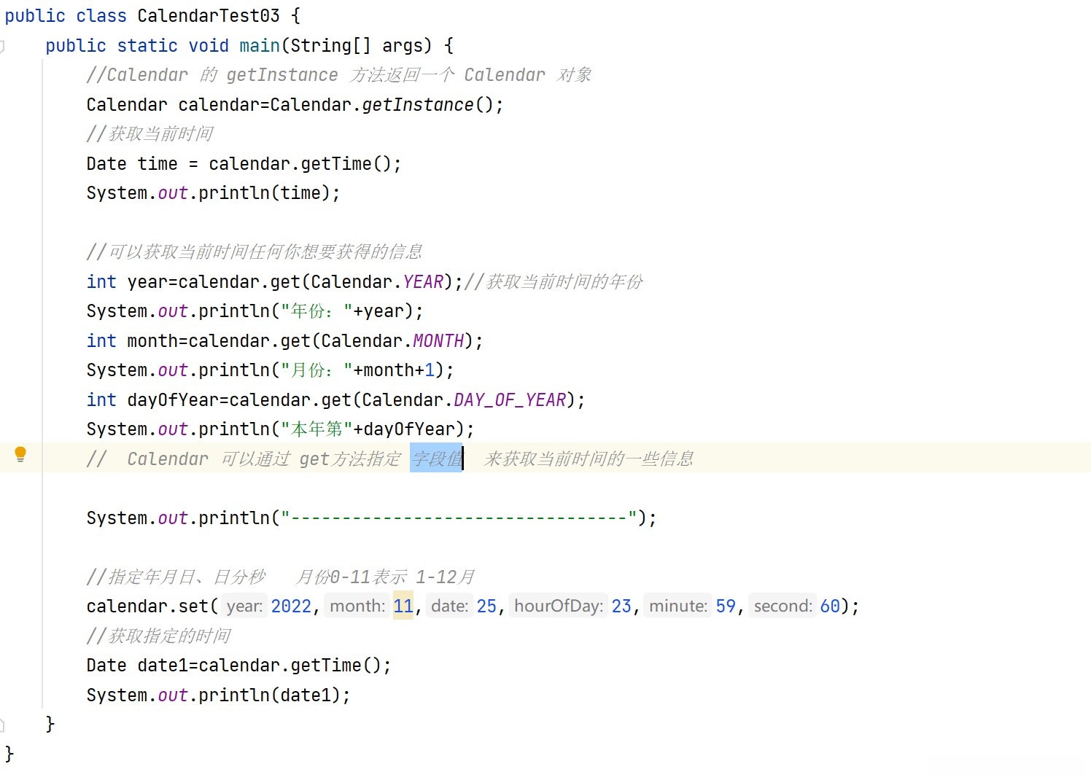Click the MONTH constant

point(438,341)
